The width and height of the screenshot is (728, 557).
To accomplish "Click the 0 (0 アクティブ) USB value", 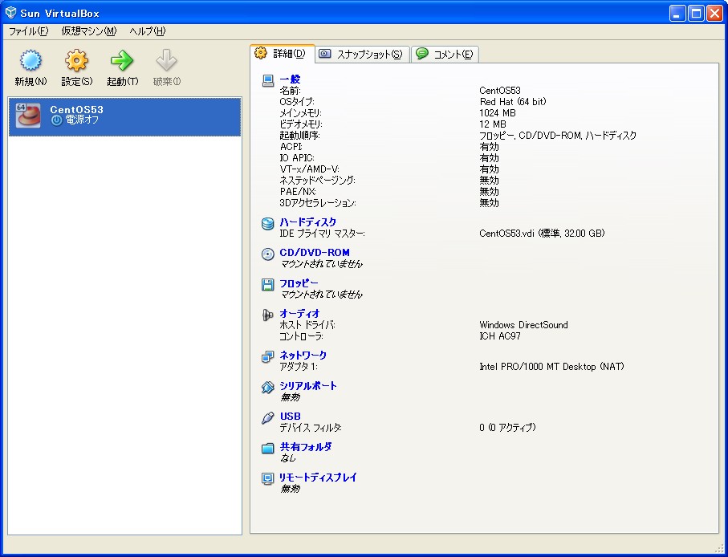I will (507, 428).
